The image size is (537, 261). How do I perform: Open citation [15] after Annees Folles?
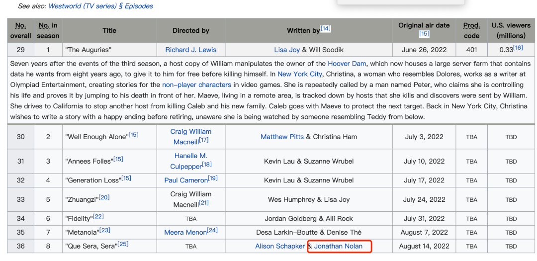(x=118, y=159)
